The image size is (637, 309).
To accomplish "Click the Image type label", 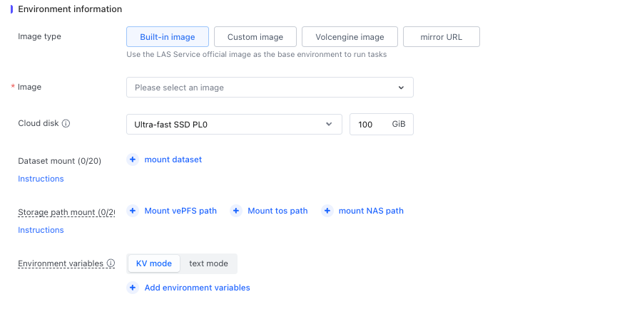I will pyautogui.click(x=39, y=36).
